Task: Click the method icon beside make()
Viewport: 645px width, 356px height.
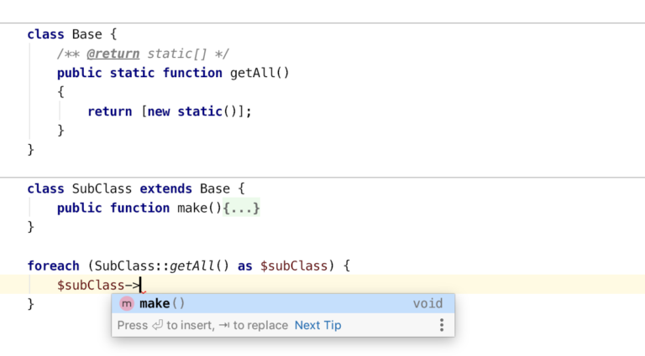Action: pos(127,303)
